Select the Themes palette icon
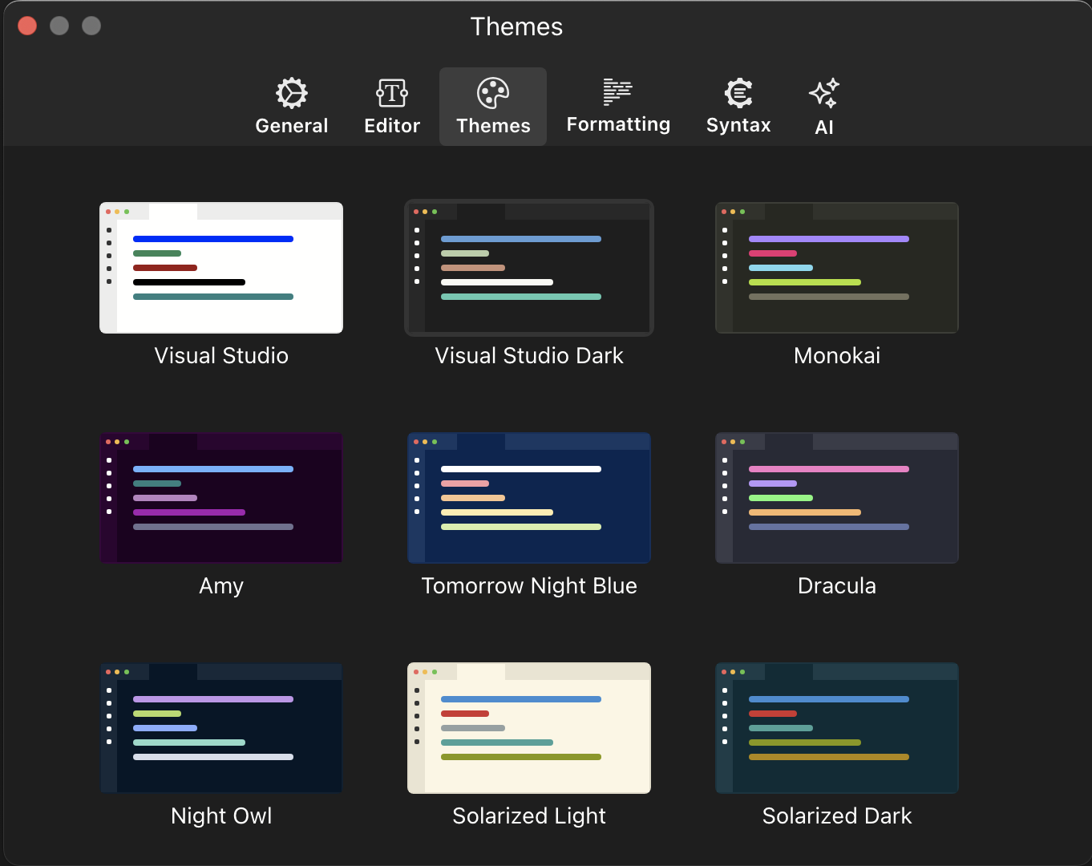 493,93
